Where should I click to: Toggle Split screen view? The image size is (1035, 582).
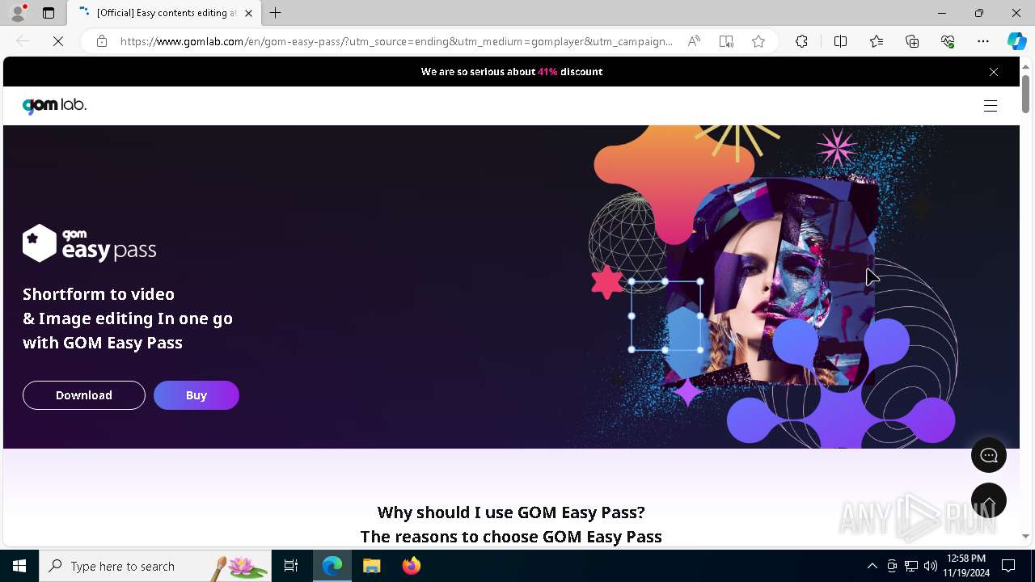click(x=840, y=41)
